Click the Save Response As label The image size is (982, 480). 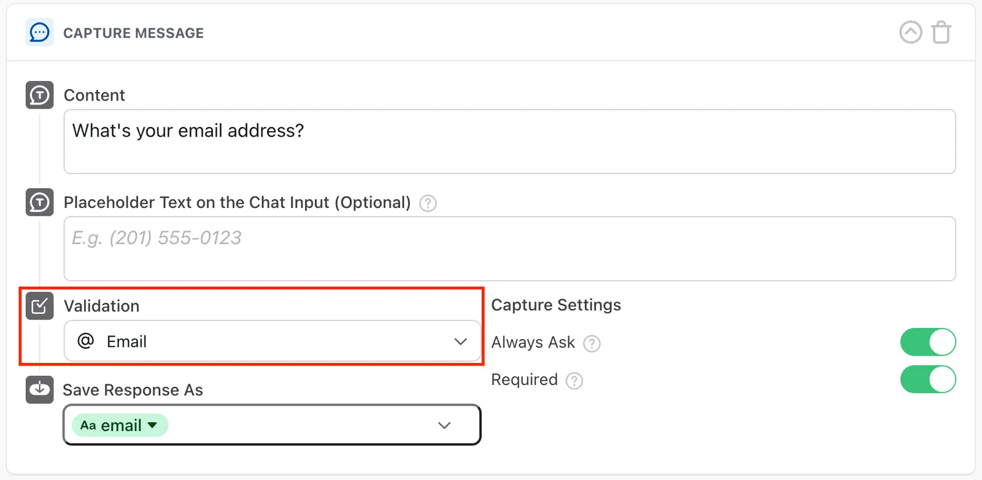(133, 390)
